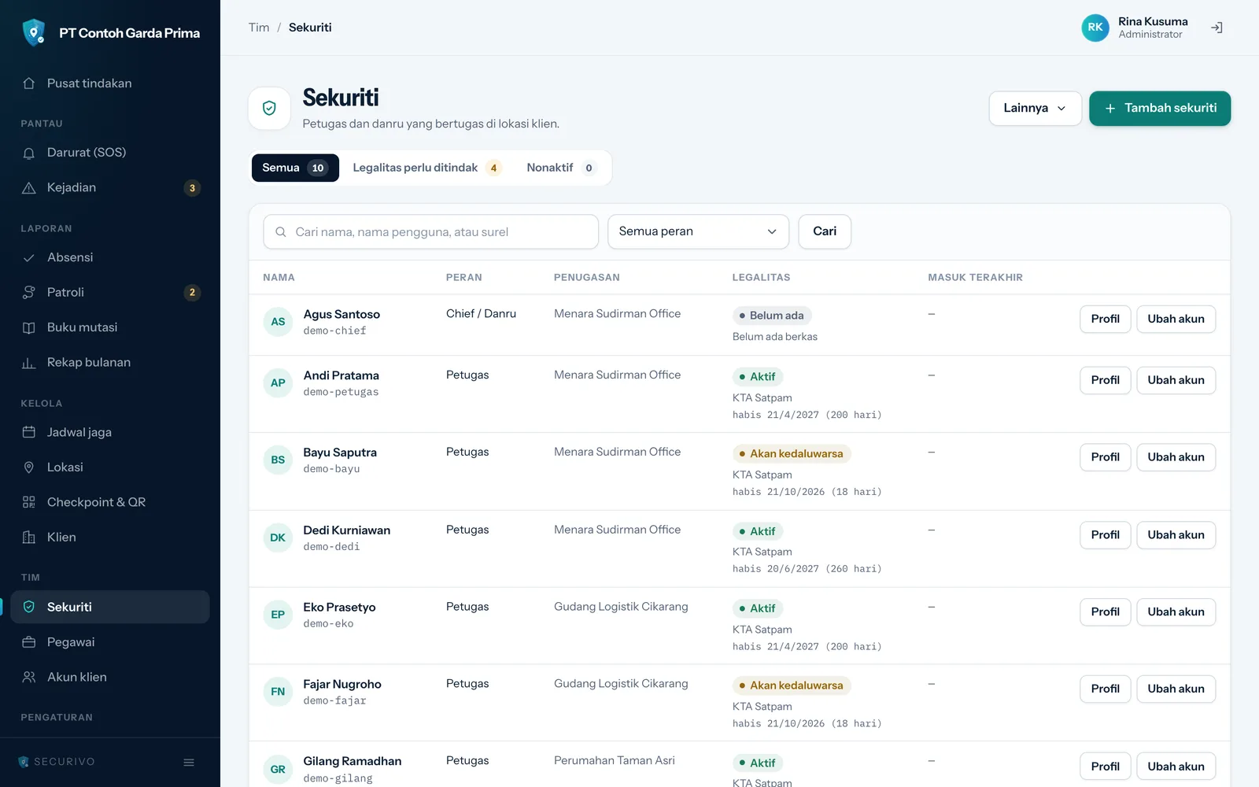Switch to the Nonaktif tab

click(561, 168)
